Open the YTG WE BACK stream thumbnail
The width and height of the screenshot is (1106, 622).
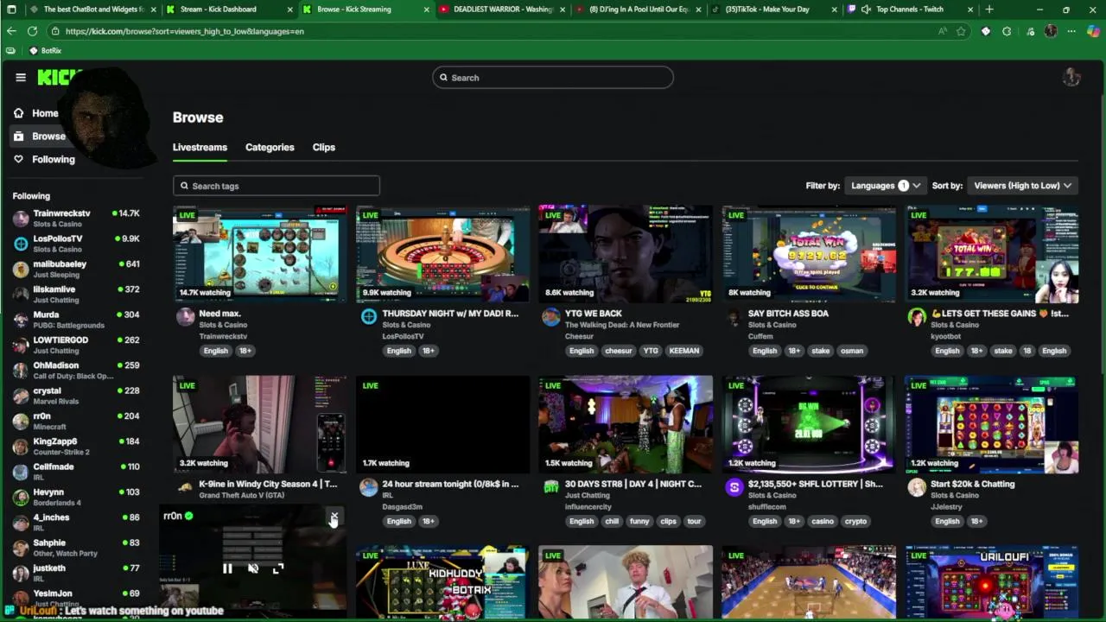pyautogui.click(x=626, y=254)
